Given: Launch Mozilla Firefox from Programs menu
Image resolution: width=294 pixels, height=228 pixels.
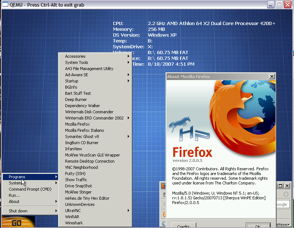Looking at the screenshot, I should (x=77, y=124).
